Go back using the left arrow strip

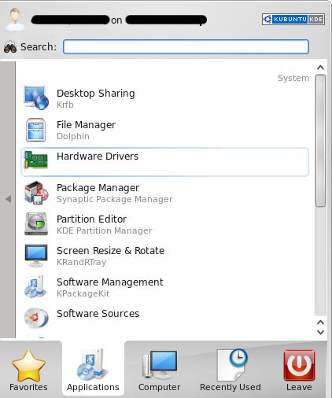pos(8,199)
